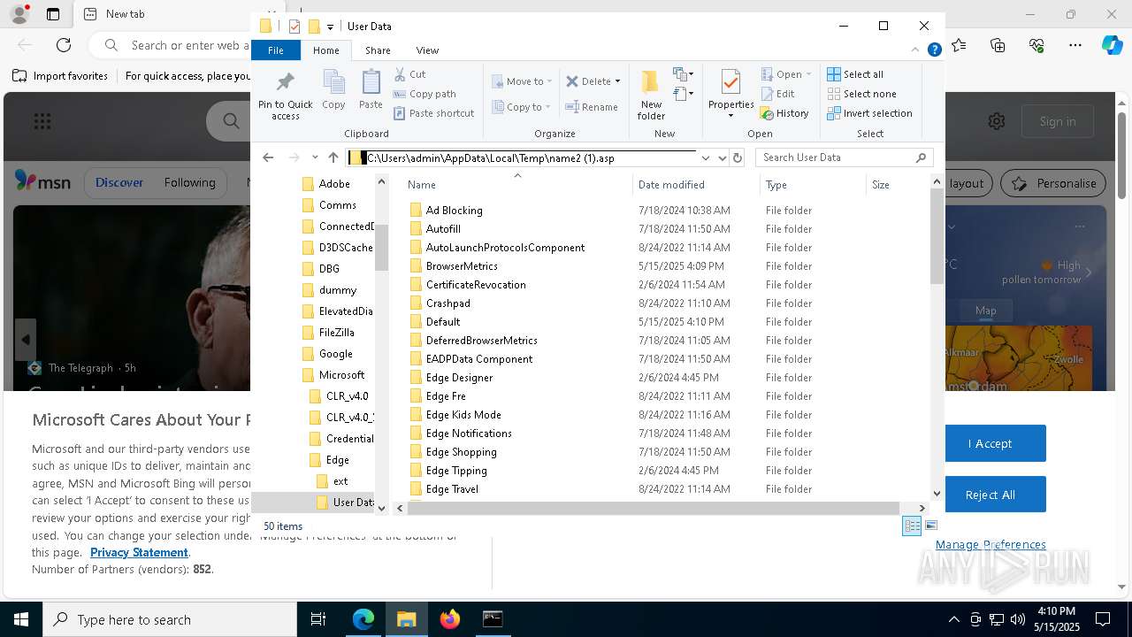Click Invert selection in ribbon

click(869, 113)
